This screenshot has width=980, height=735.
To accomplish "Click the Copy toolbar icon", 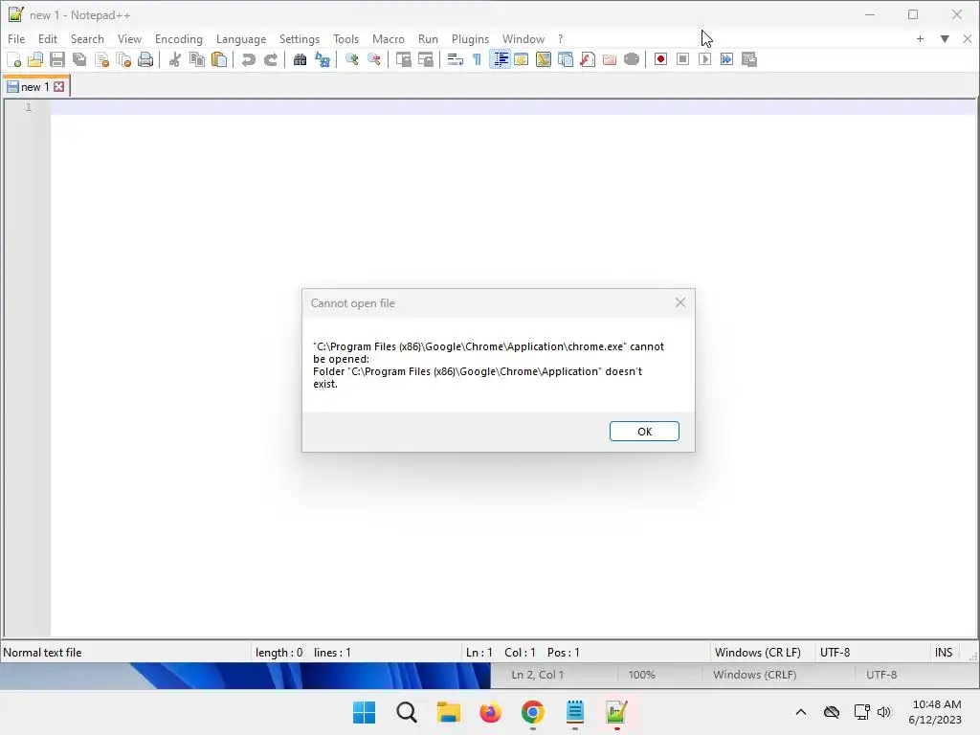I will (197, 59).
